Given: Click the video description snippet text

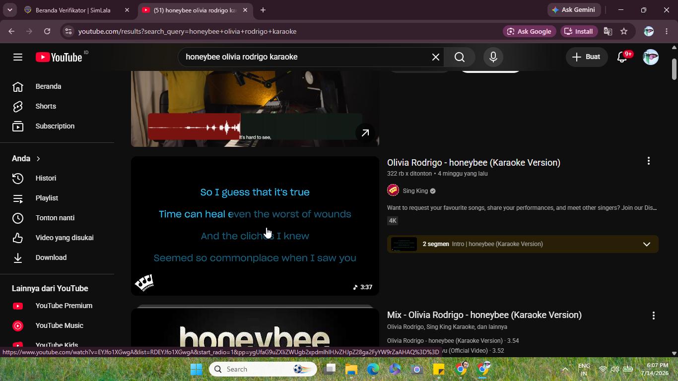Looking at the screenshot, I should coord(522,208).
